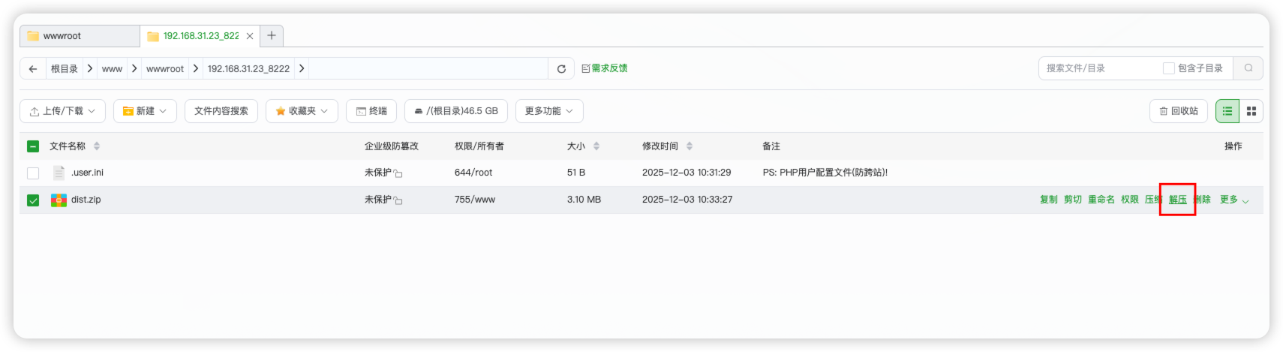Switch to the wwwroot tab

[x=79, y=36]
